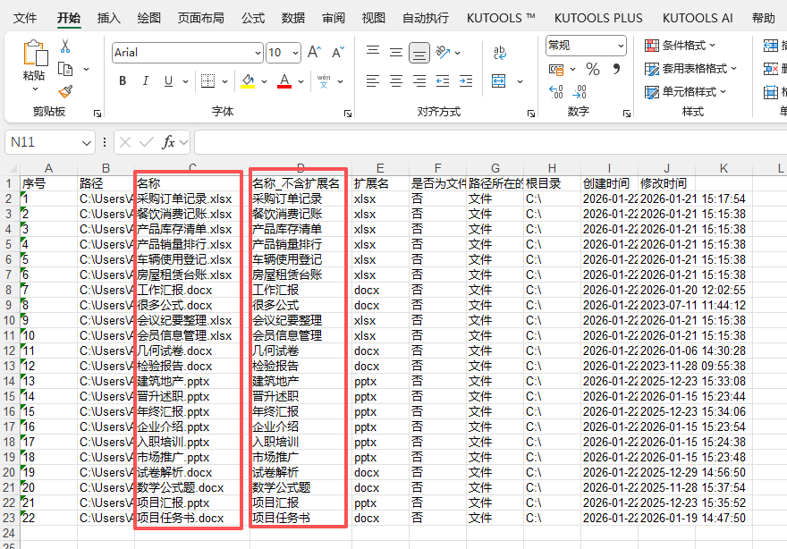Select the red font color swatch

point(284,80)
